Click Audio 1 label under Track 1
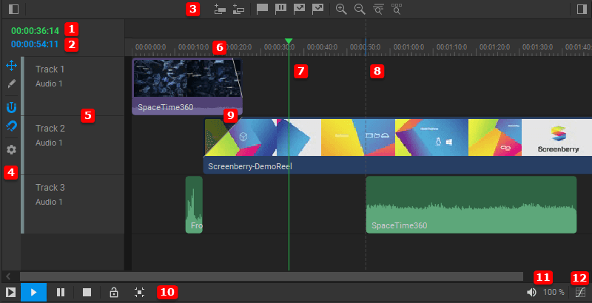 49,84
